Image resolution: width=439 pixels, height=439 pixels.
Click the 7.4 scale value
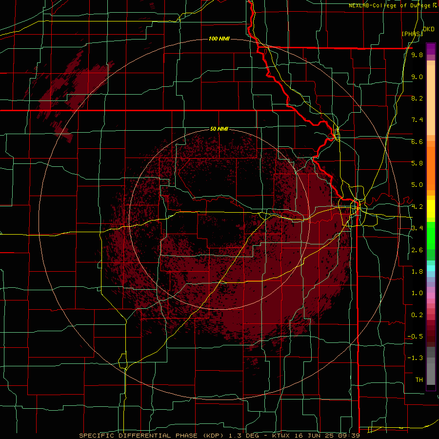417,120
